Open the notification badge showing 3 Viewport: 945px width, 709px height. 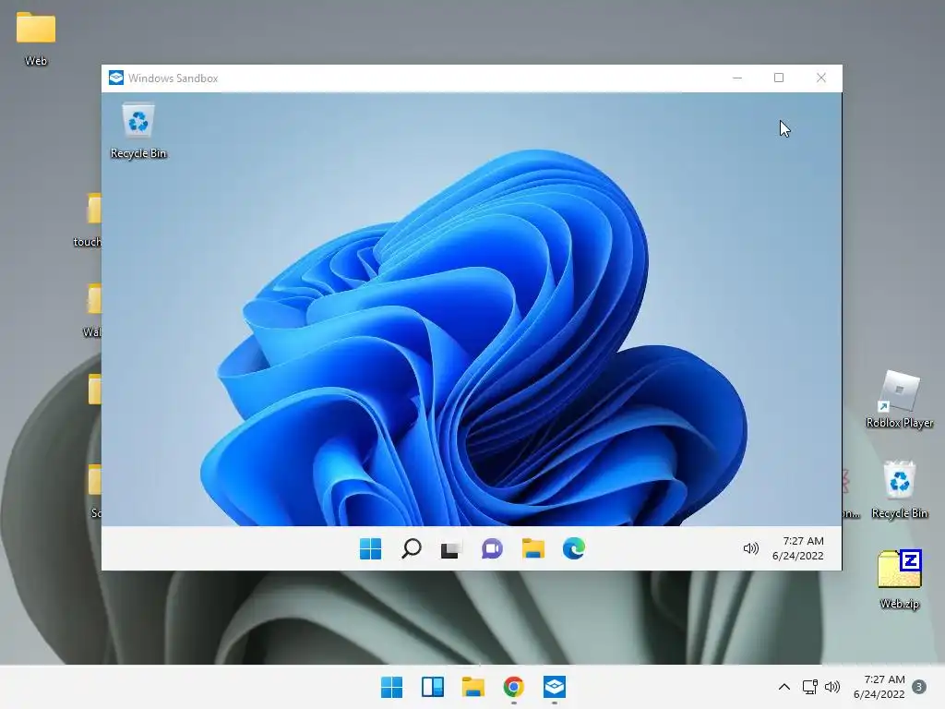919,687
